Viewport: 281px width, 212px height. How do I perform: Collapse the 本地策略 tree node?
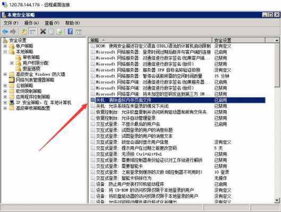tap(5, 52)
